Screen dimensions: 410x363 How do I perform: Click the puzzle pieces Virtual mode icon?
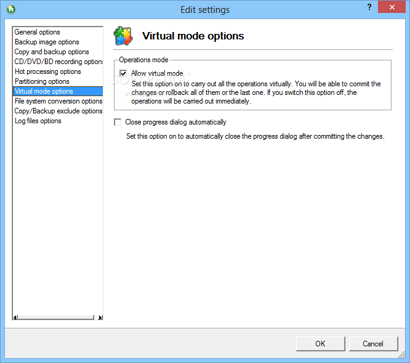pyautogui.click(x=123, y=36)
